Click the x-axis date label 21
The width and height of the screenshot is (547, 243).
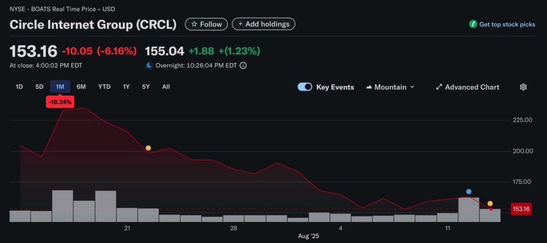coord(127,229)
